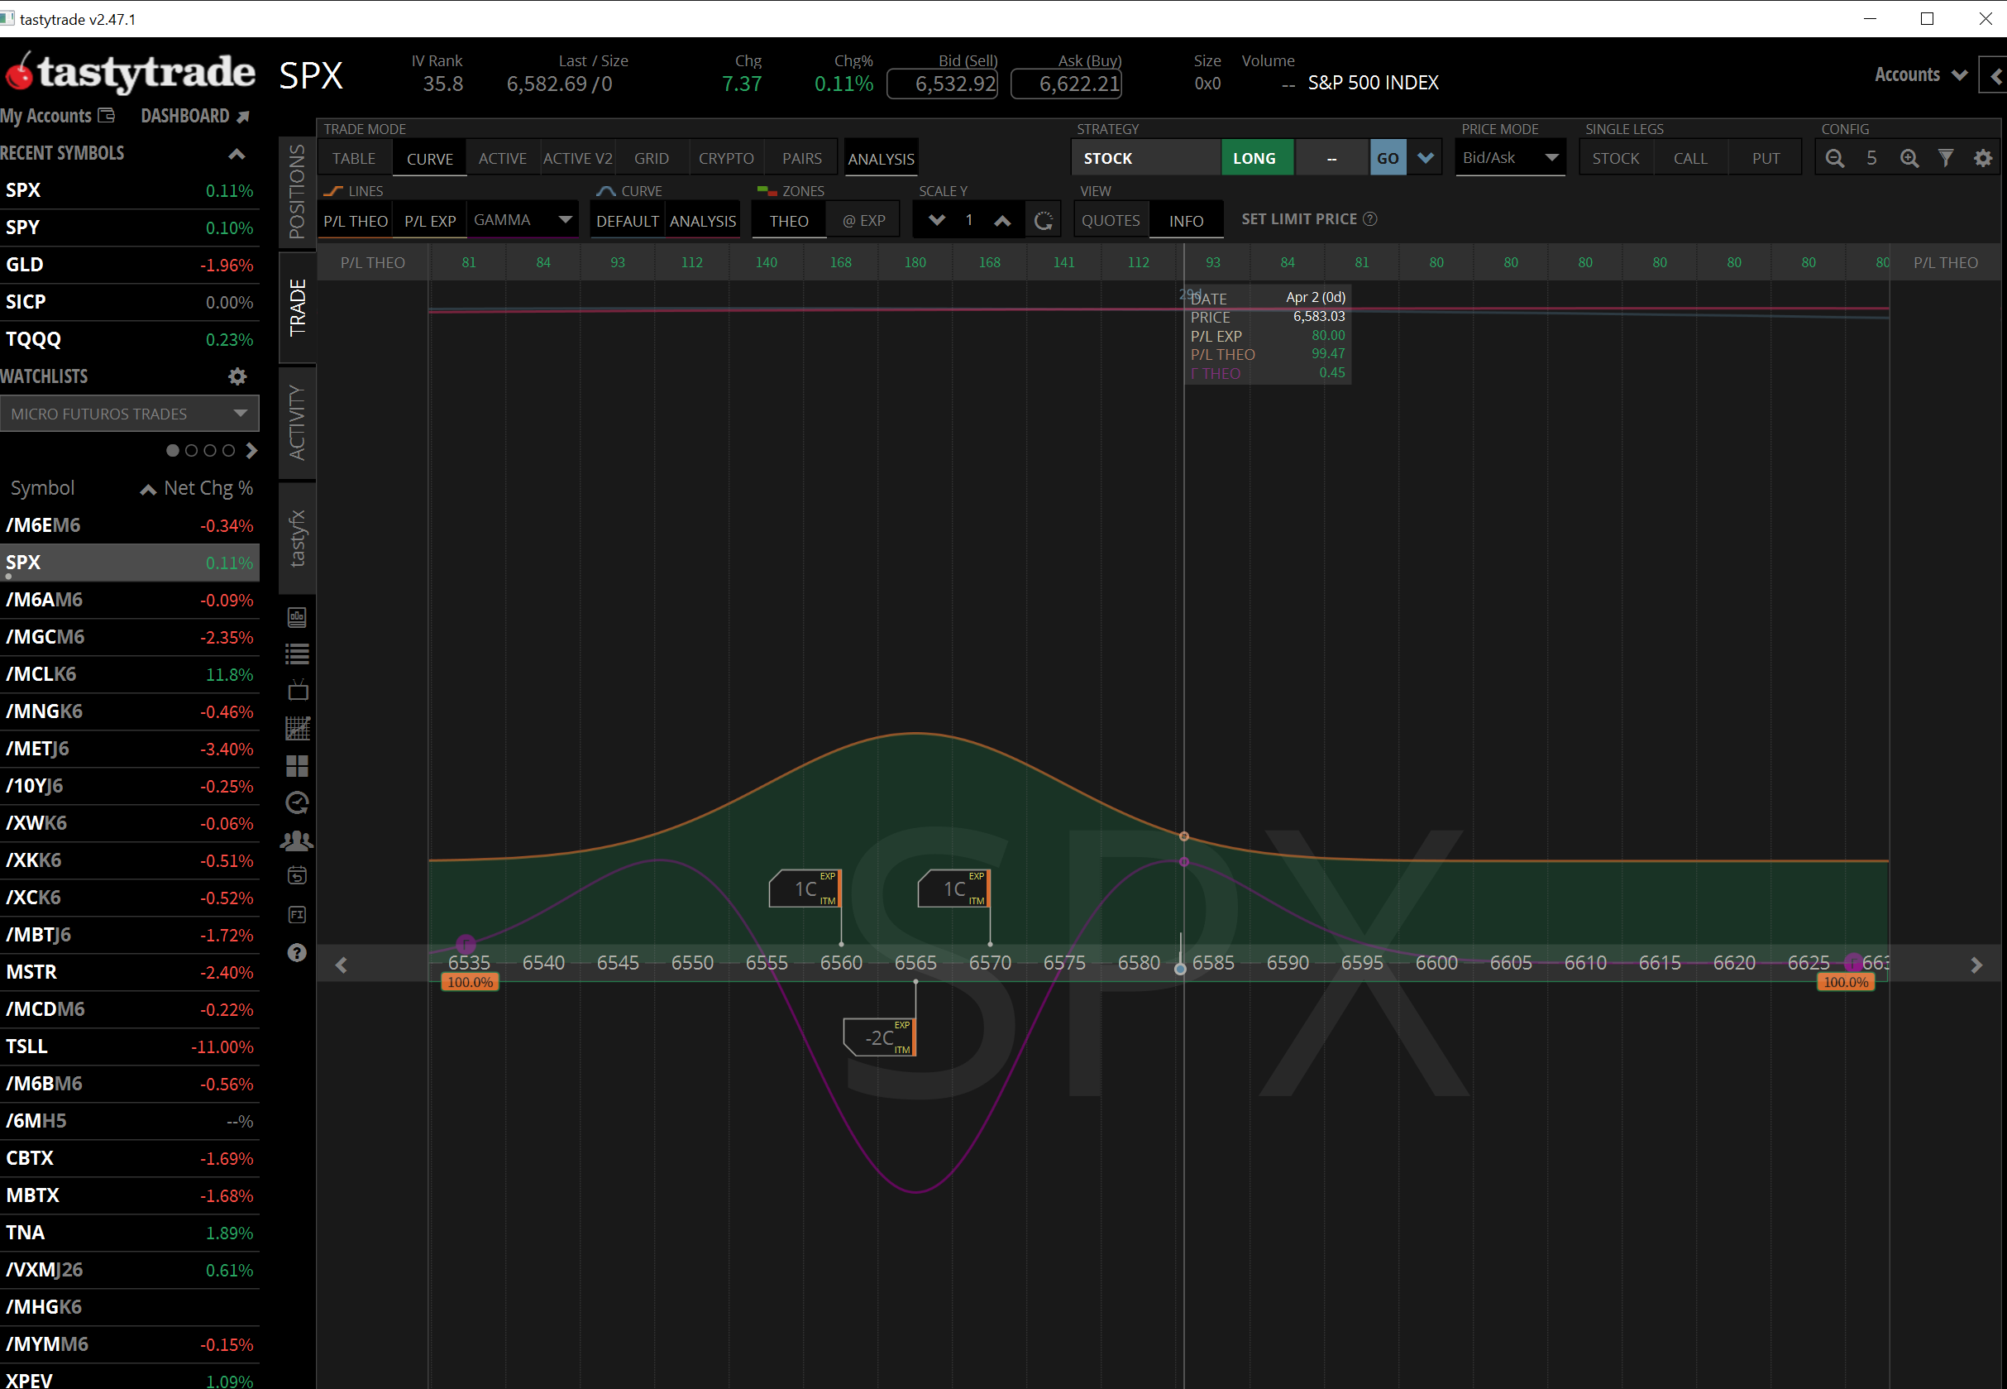Click the help question mark icon

298,952
